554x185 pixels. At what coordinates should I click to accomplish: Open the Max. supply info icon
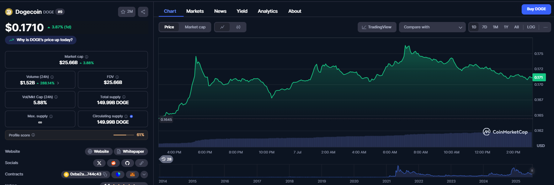tap(51, 116)
